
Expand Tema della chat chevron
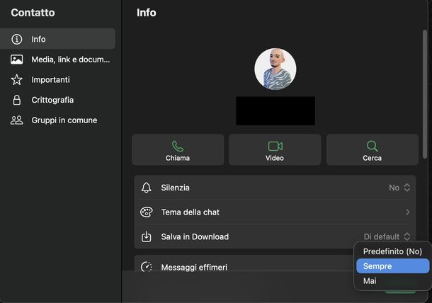click(x=408, y=212)
